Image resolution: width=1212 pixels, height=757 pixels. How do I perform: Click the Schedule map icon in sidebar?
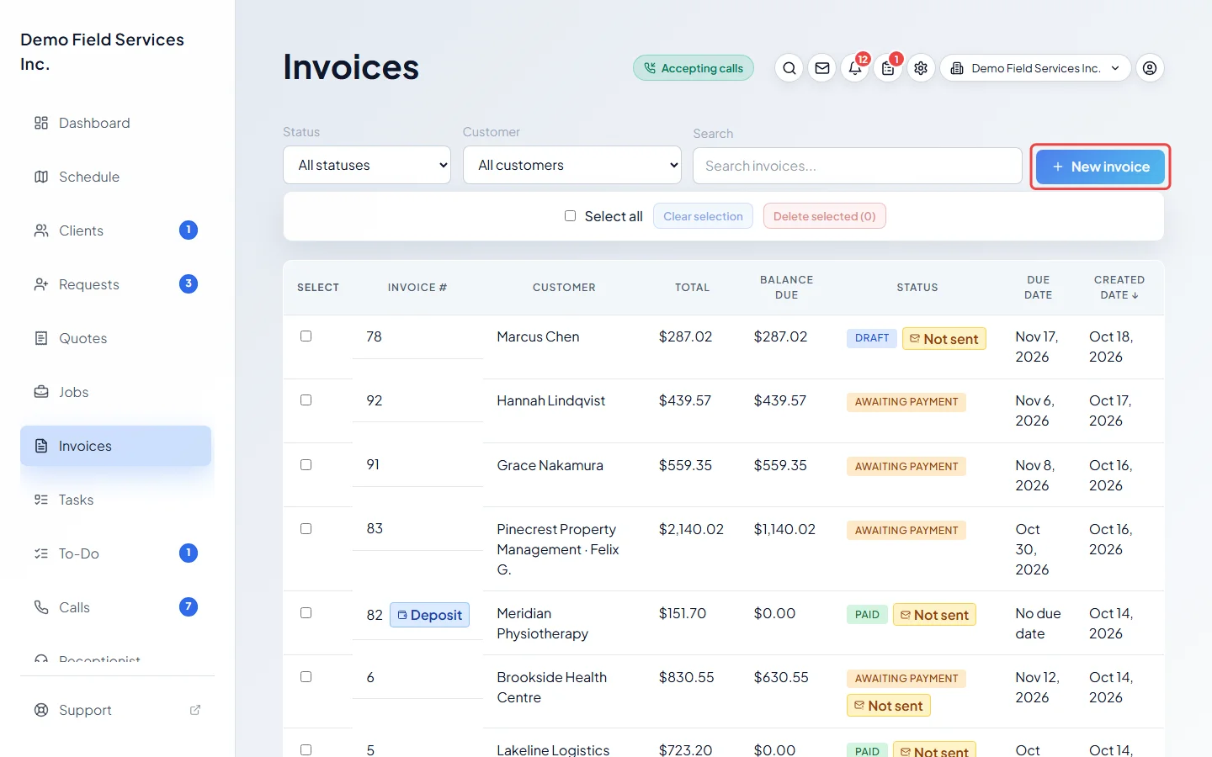point(41,177)
